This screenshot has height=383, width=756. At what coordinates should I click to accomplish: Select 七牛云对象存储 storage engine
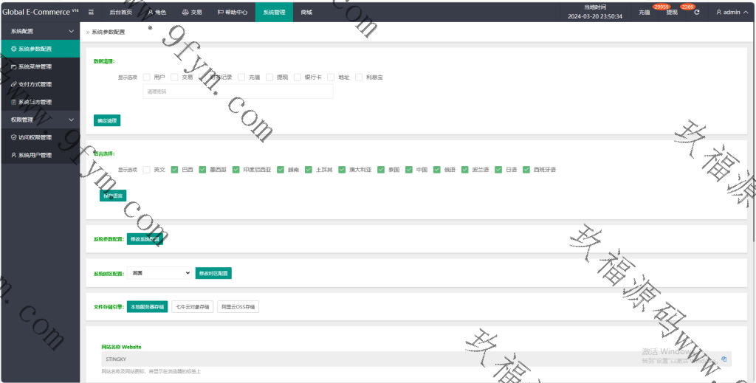click(x=192, y=307)
